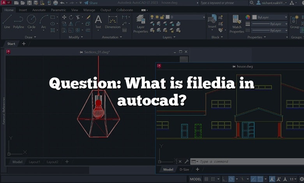Open the Text annotation tool

(98, 22)
